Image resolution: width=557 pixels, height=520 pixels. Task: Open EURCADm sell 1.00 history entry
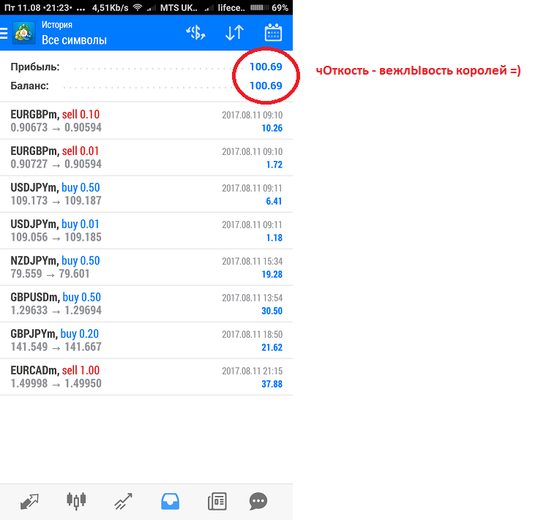coord(146,377)
